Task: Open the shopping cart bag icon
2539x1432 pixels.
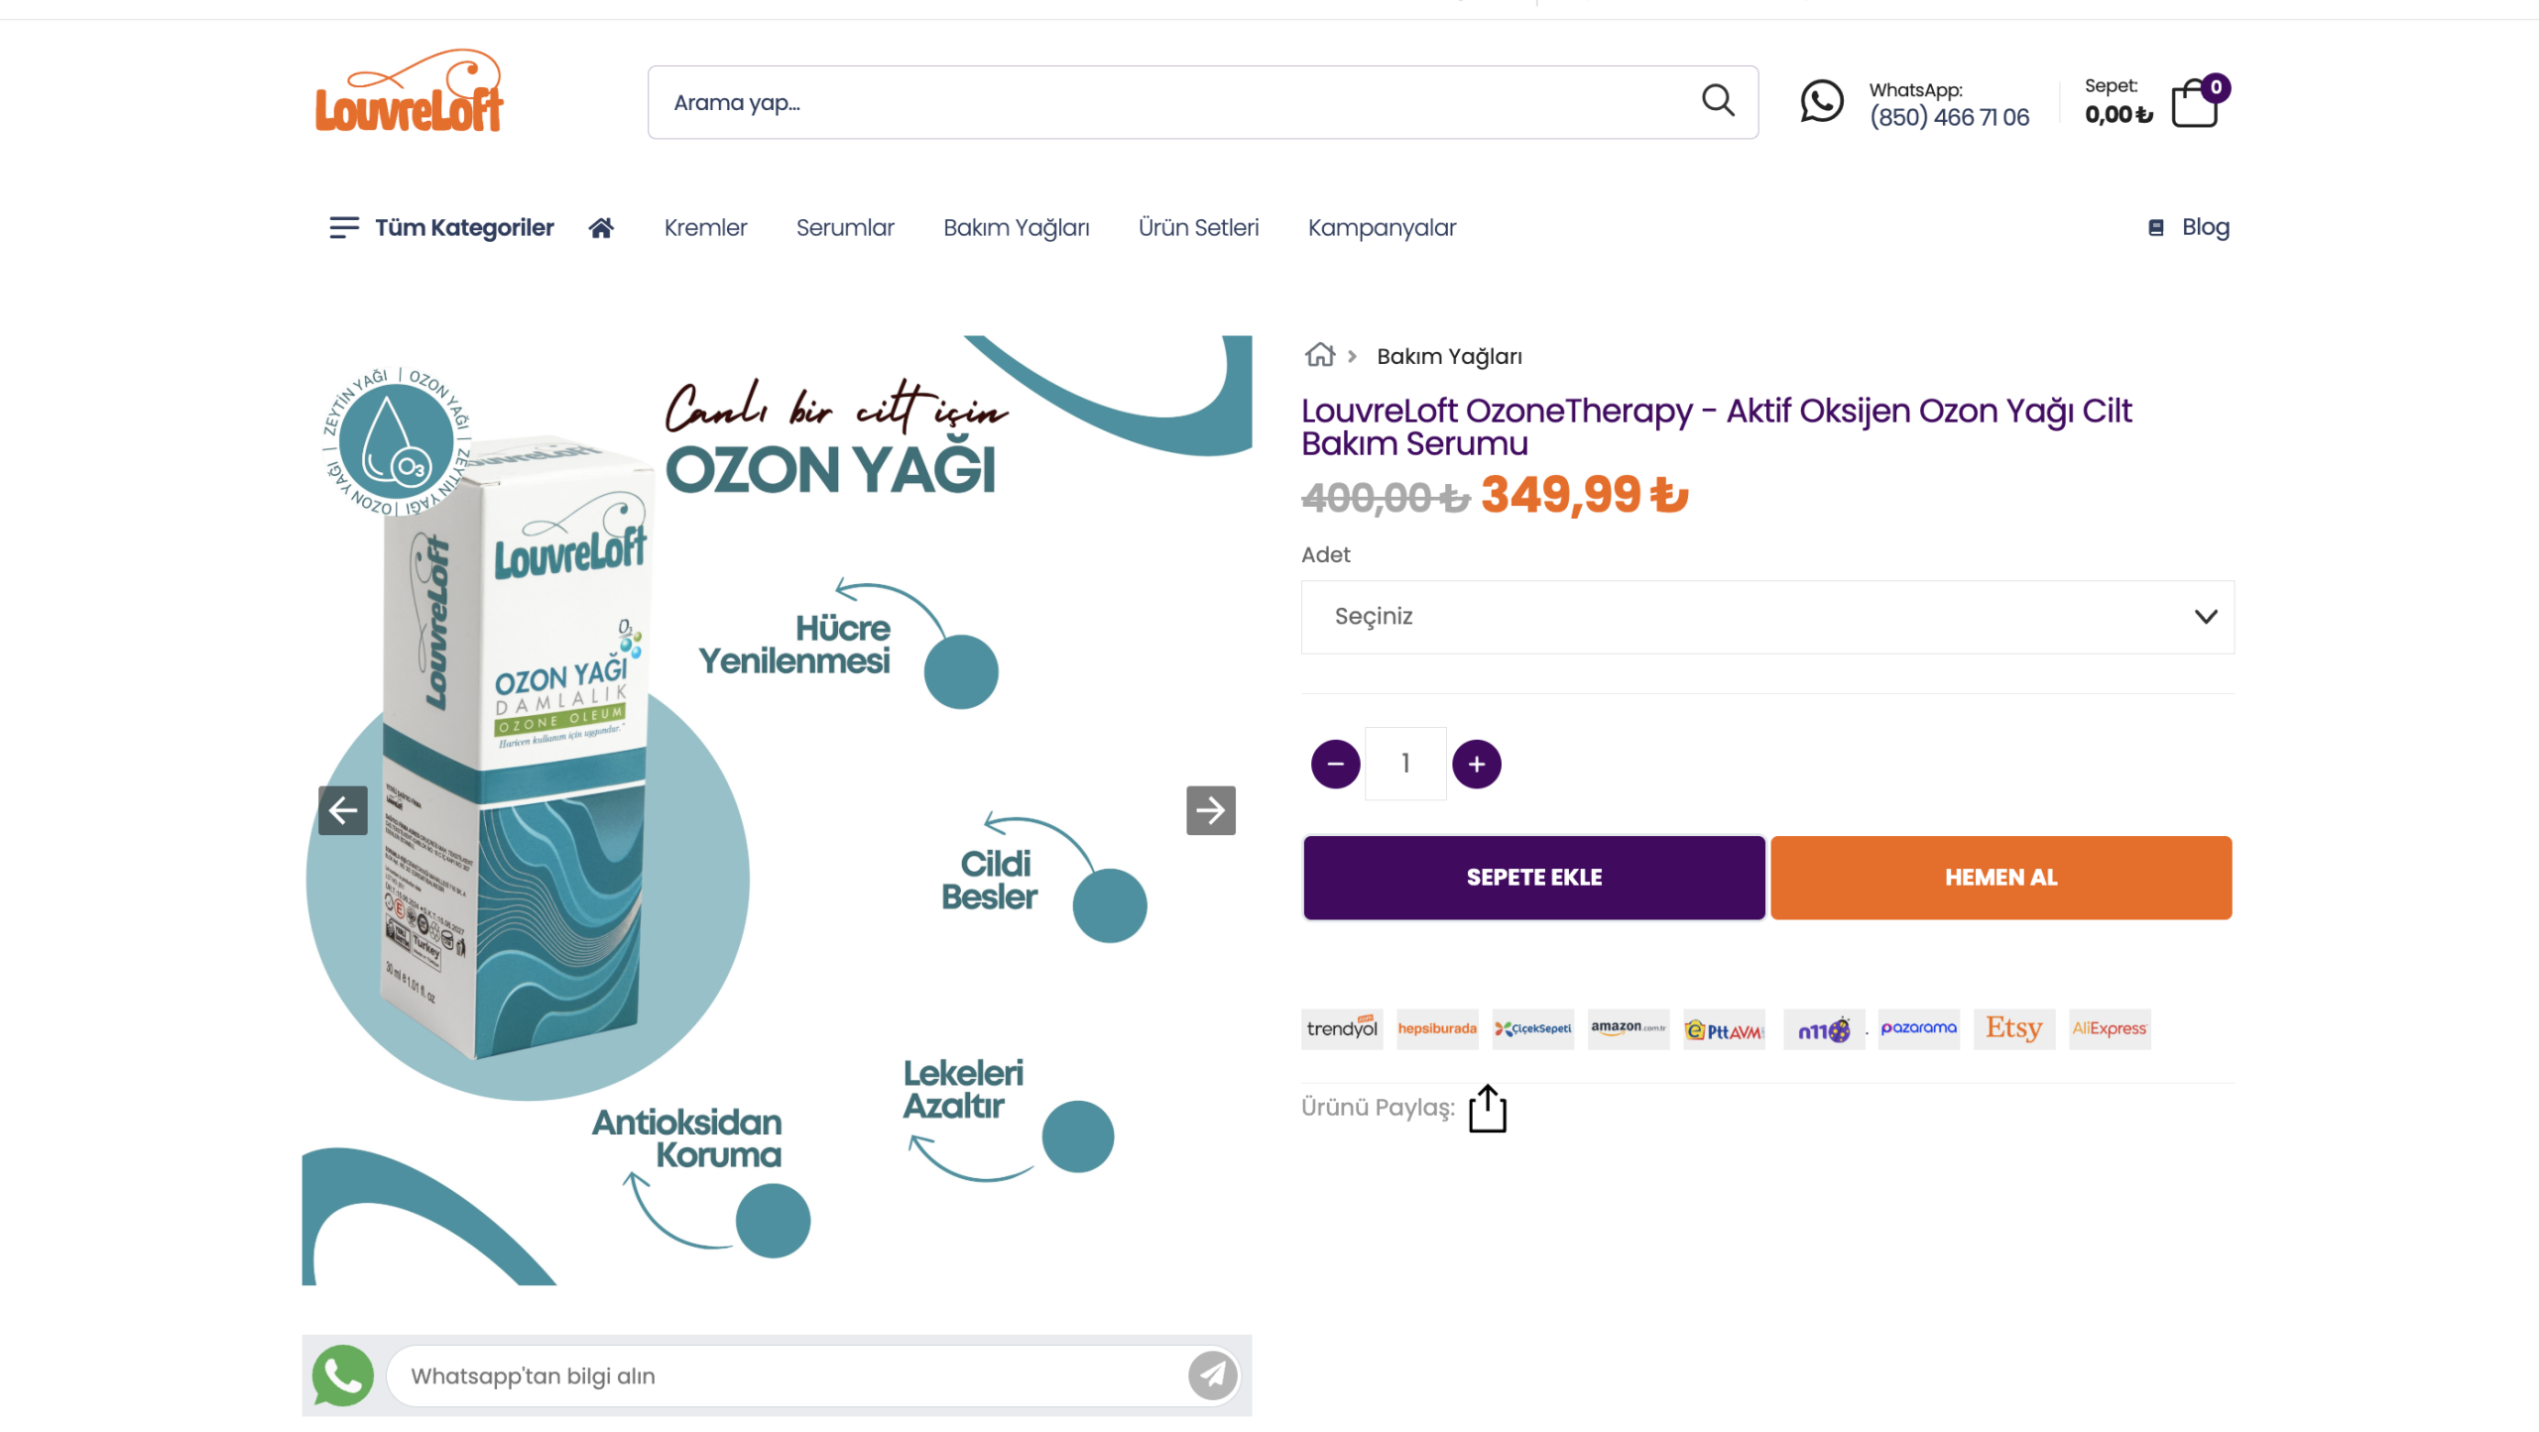Action: tap(2194, 103)
